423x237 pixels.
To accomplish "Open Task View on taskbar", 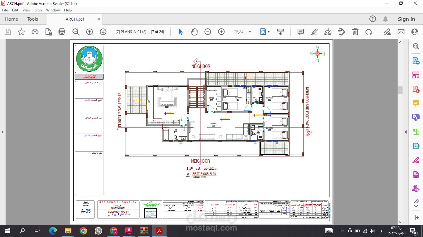I will [37, 231].
